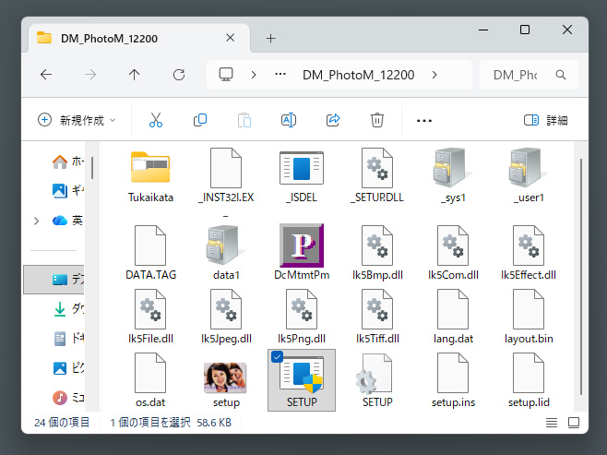607x455 pixels.
Task: Toggle the 詳細 details pane button
Action: [545, 120]
